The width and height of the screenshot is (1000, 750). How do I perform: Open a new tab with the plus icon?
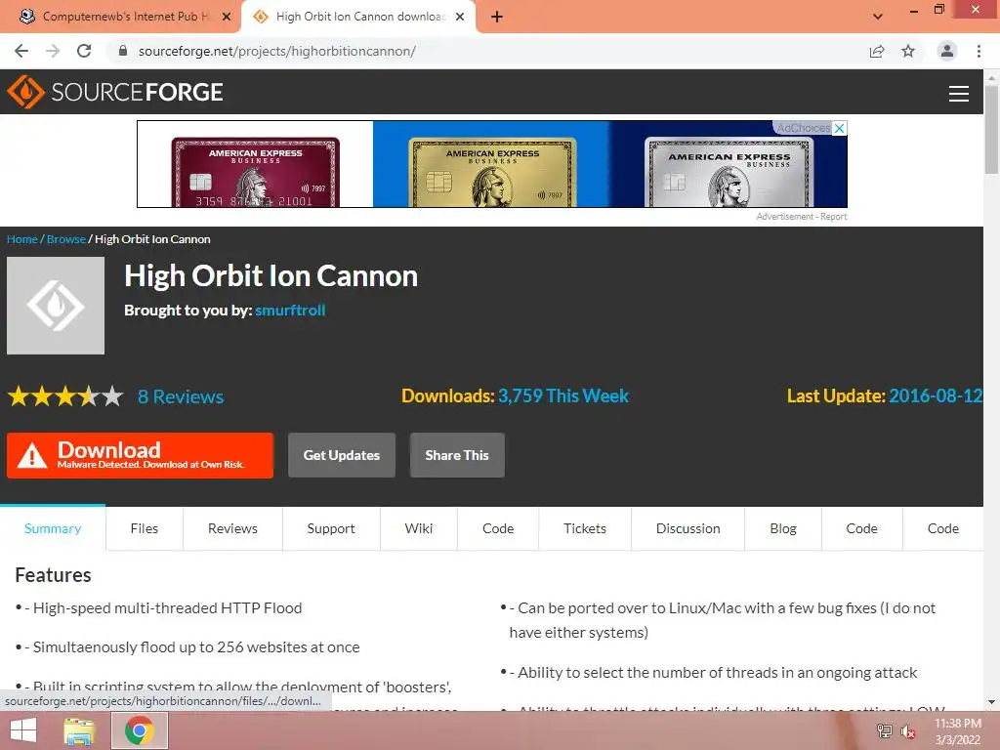point(497,18)
